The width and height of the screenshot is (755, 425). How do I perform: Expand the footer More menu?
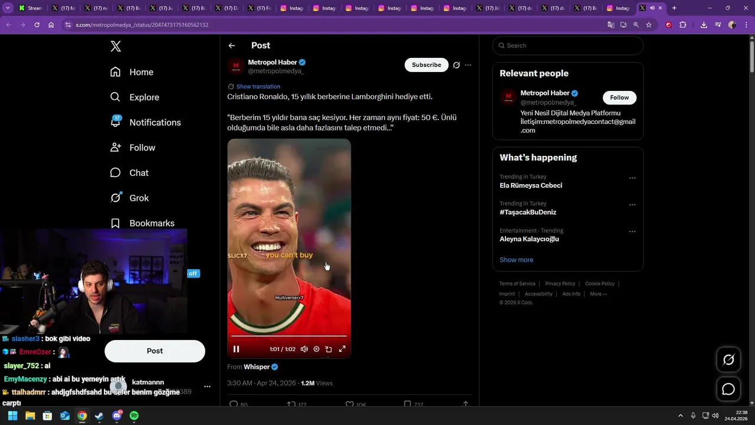pos(598,294)
